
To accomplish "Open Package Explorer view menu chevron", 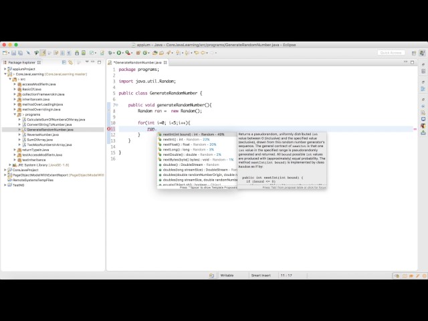I will (87, 62).
